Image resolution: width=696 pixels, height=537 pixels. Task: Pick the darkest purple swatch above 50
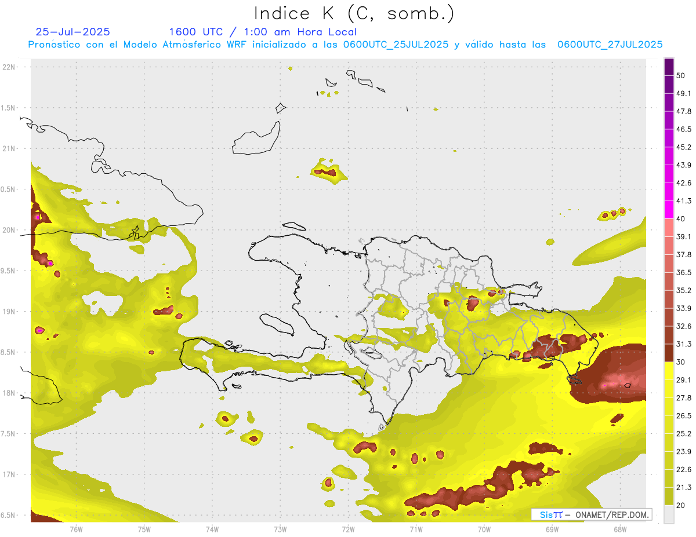point(669,67)
